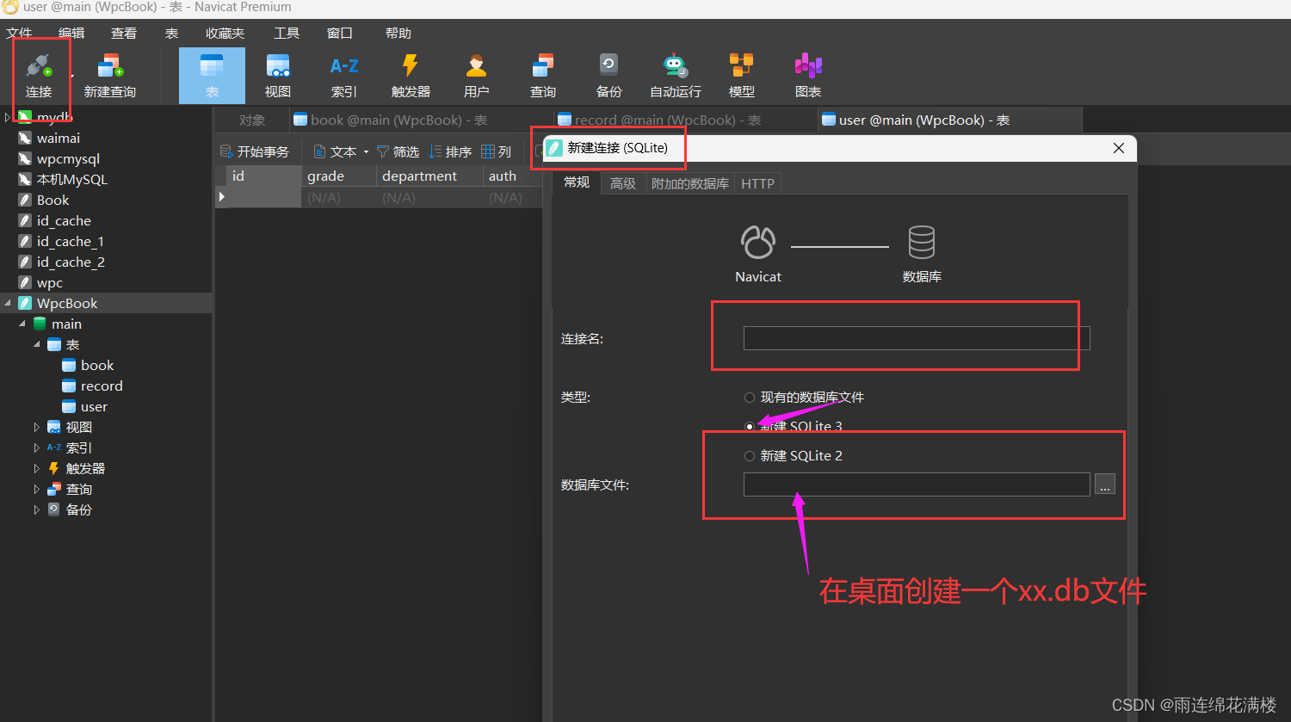Open the Trigger (触发器) lightning icon
The height and width of the screenshot is (722, 1291).
click(x=411, y=76)
